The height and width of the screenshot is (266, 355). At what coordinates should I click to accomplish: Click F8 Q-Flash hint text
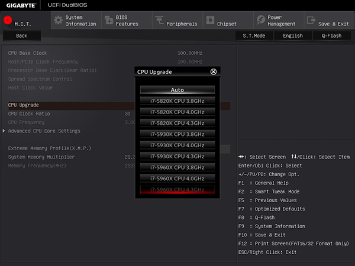click(257, 218)
